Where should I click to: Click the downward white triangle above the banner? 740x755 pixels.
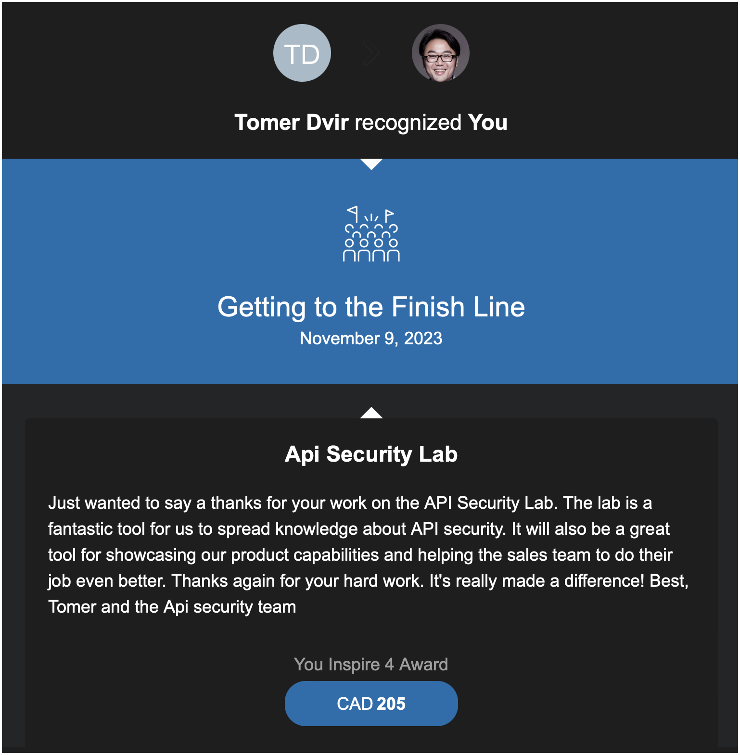tap(371, 164)
